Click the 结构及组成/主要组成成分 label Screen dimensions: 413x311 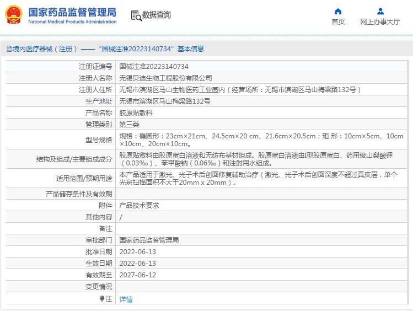point(74,159)
